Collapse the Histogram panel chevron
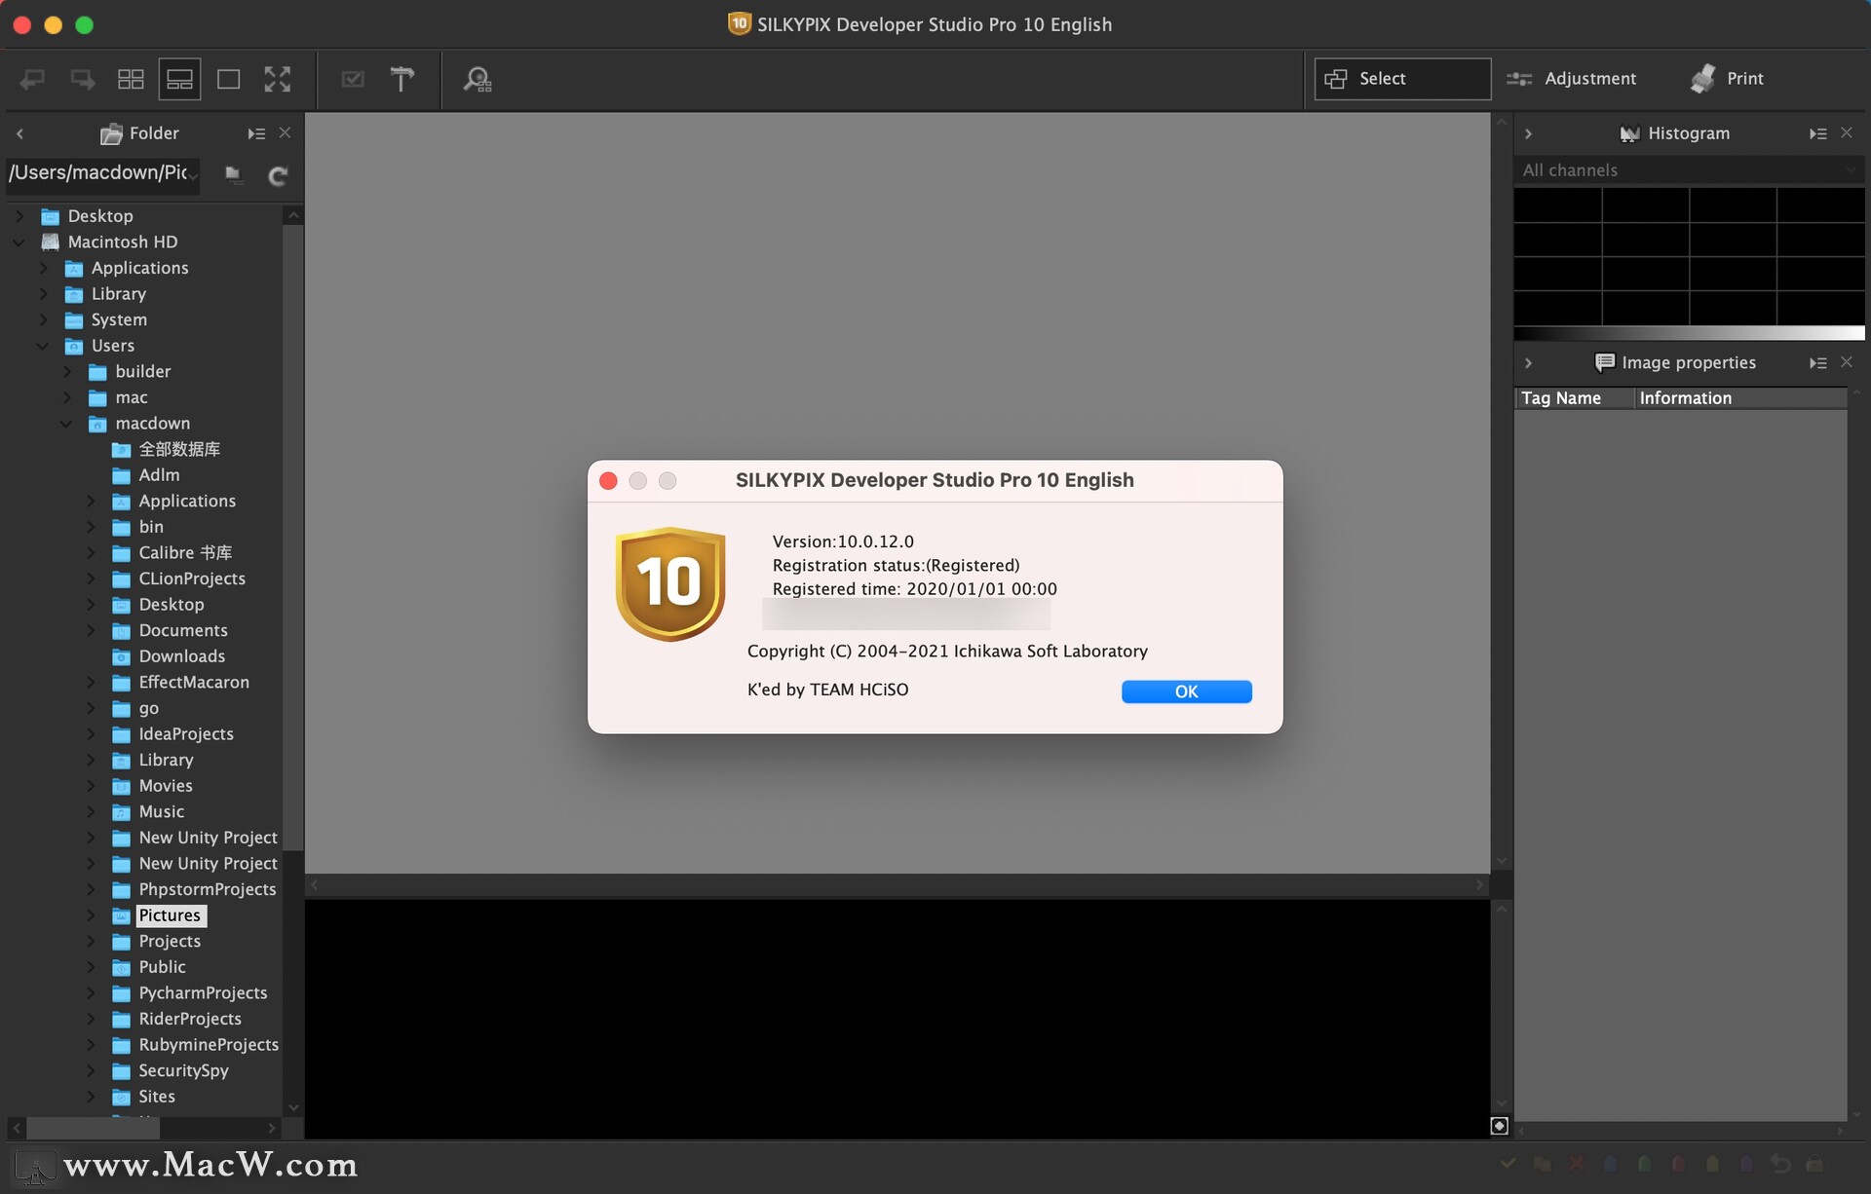The width and height of the screenshot is (1871, 1194). pyautogui.click(x=1528, y=133)
